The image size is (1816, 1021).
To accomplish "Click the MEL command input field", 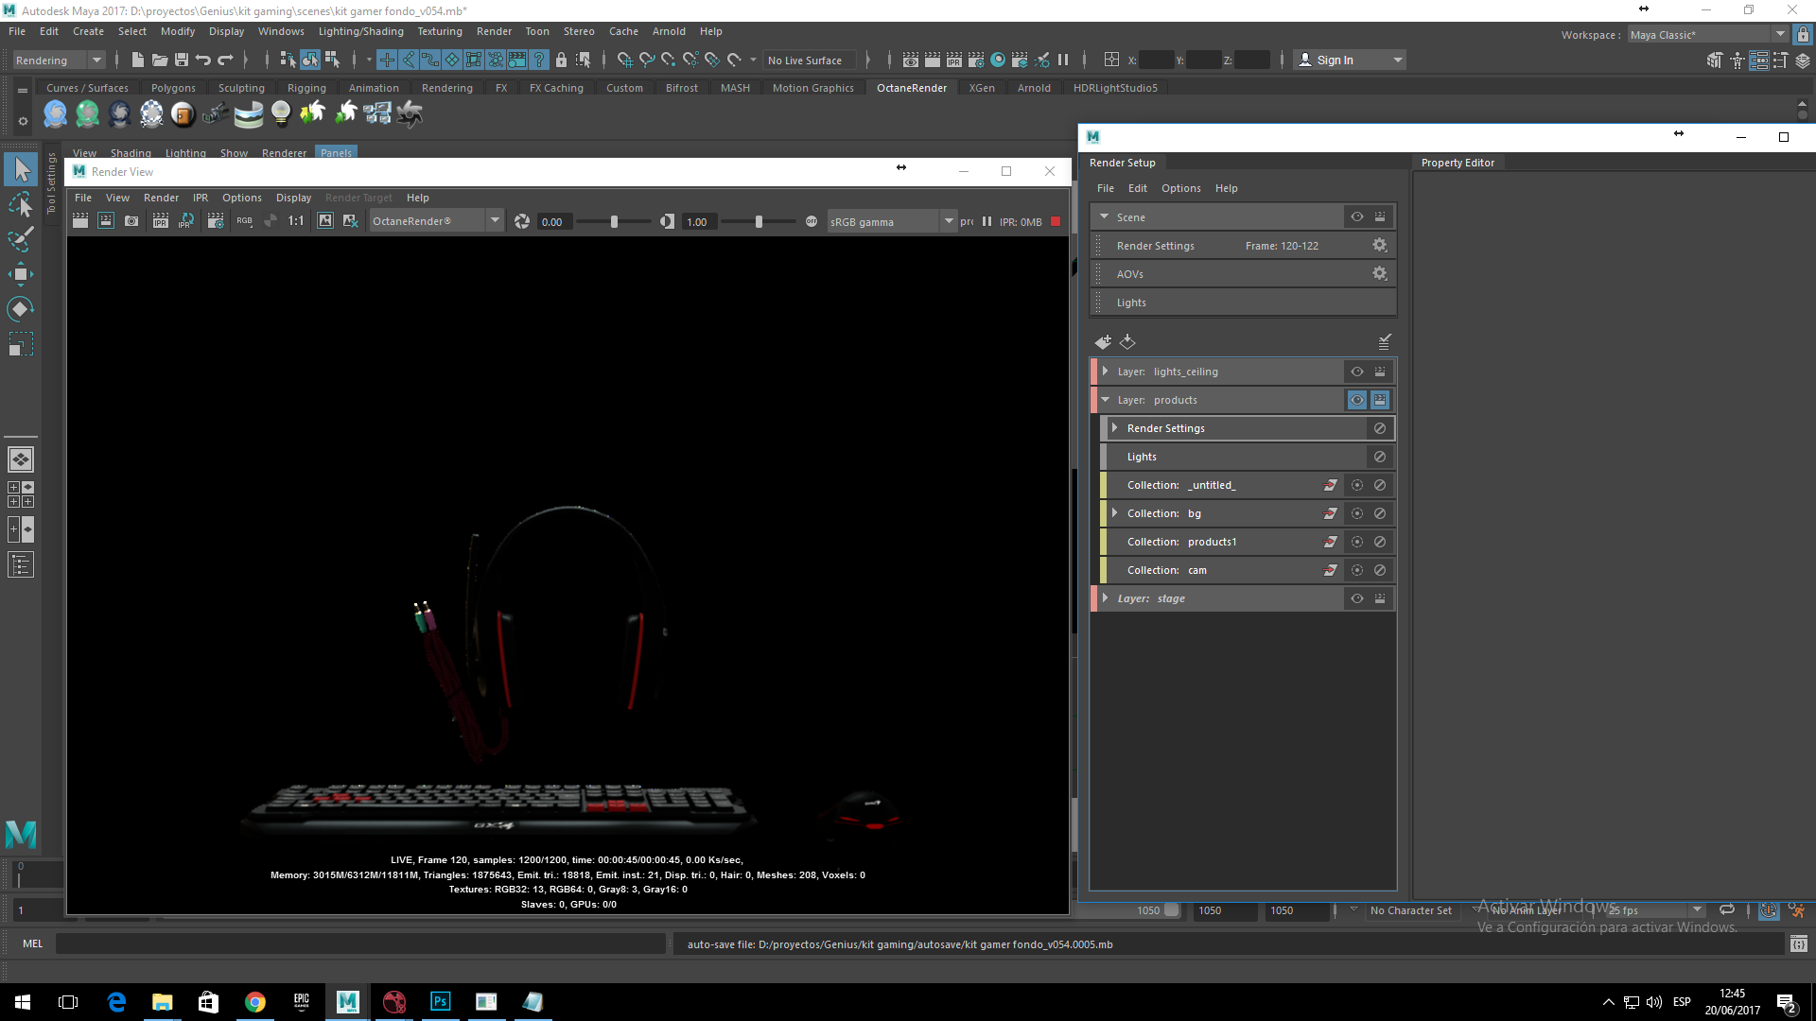I will [x=359, y=943].
